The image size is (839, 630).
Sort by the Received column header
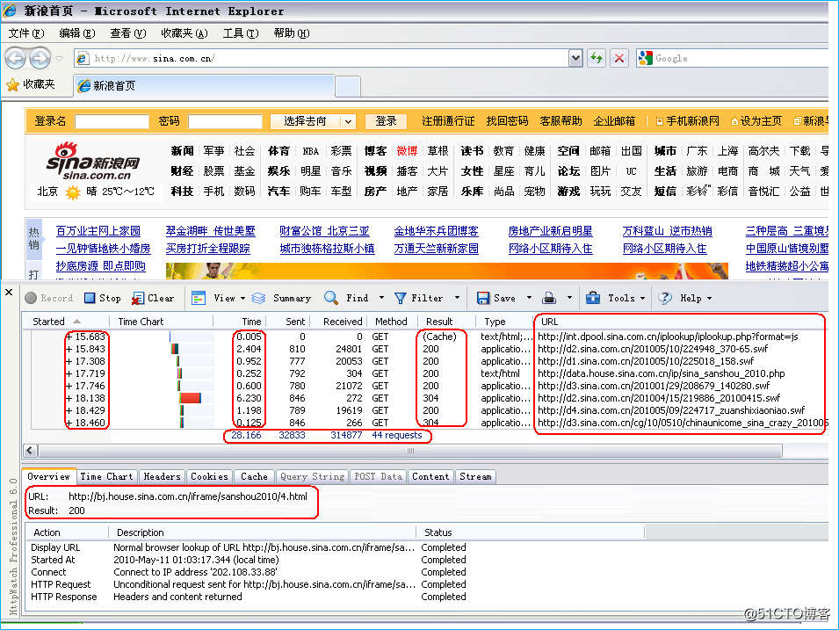pyautogui.click(x=340, y=322)
